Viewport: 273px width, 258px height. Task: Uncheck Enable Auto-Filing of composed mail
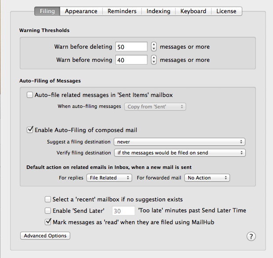point(30,130)
